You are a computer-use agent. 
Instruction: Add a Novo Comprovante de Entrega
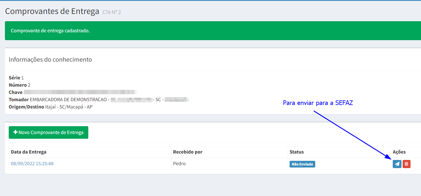[x=48, y=132]
